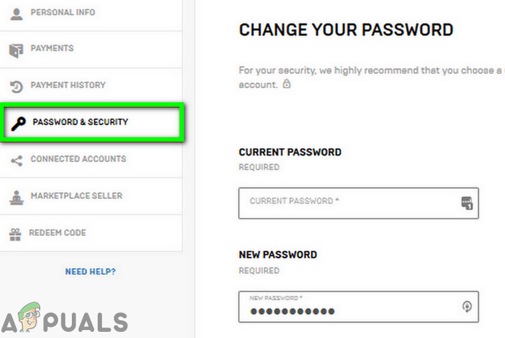The height and width of the screenshot is (338, 505).
Task: Click the Personal Info person icon
Action: 17,13
